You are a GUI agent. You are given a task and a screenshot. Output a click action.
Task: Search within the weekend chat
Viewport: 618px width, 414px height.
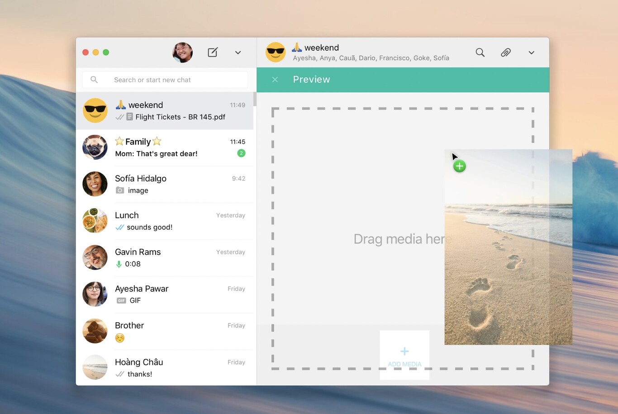(x=480, y=52)
